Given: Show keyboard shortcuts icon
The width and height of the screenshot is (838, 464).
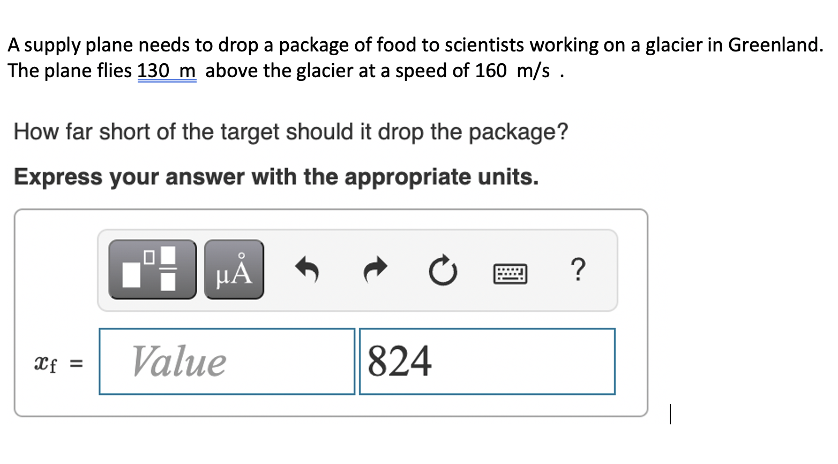Looking at the screenshot, I should point(510,274).
